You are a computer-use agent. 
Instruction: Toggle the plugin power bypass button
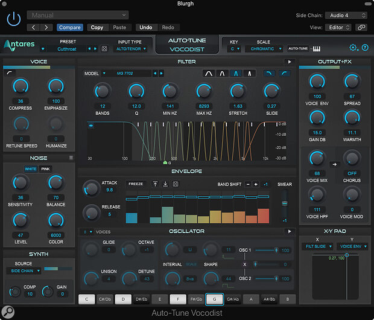click(x=14, y=19)
